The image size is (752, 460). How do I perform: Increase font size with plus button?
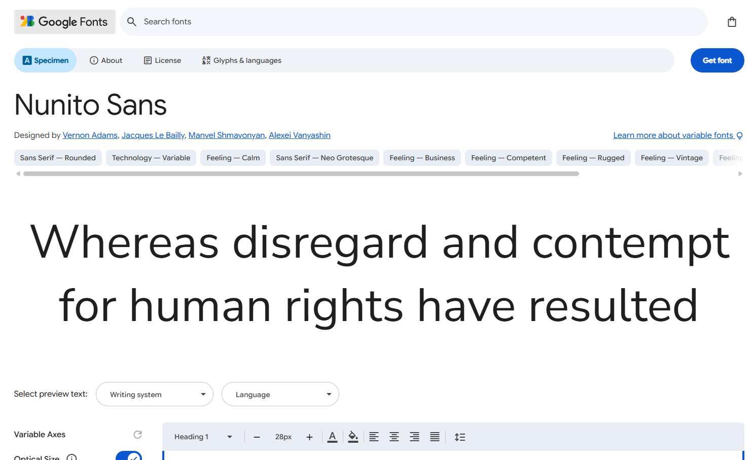click(x=309, y=437)
